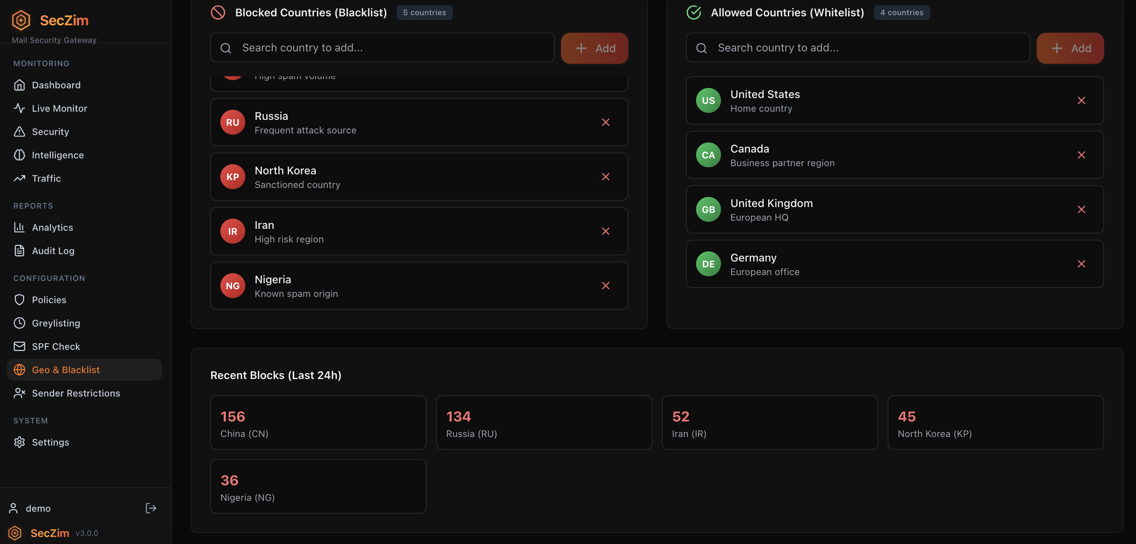Remove Germany from Allowed Countries

(1081, 263)
